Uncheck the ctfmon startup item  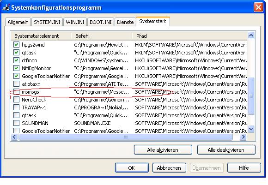(x=17, y=60)
